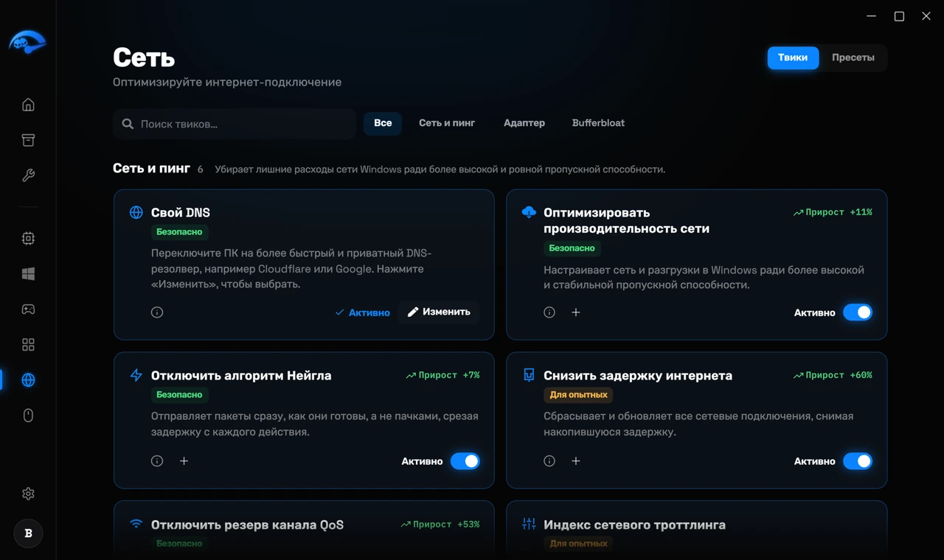Image resolution: width=944 pixels, height=560 pixels.
Task: Open the Windows logo sidebar section
Action: 28,274
